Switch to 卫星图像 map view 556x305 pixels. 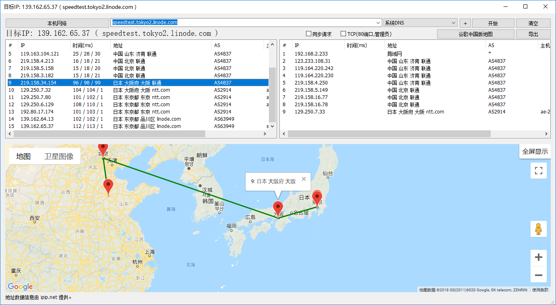click(x=59, y=157)
